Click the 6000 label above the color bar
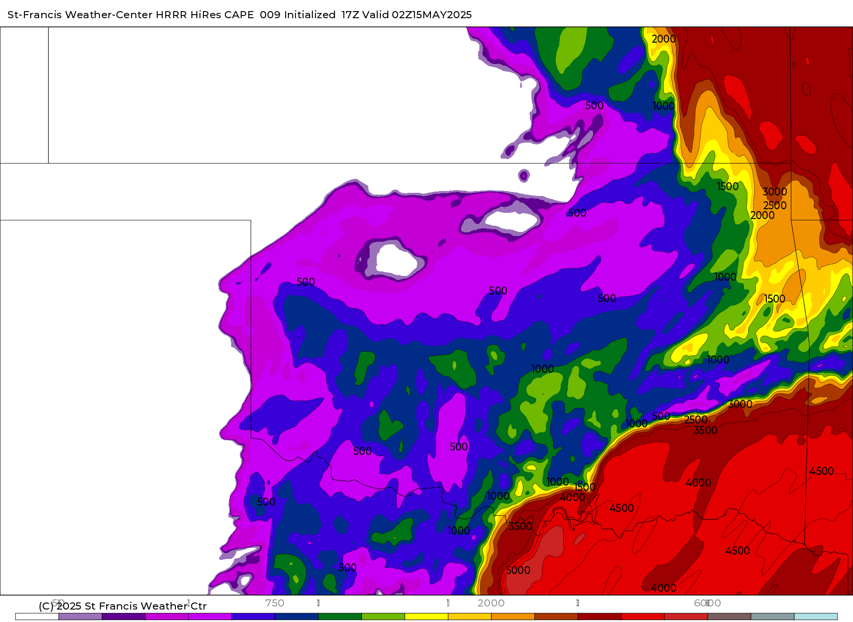 click(707, 603)
